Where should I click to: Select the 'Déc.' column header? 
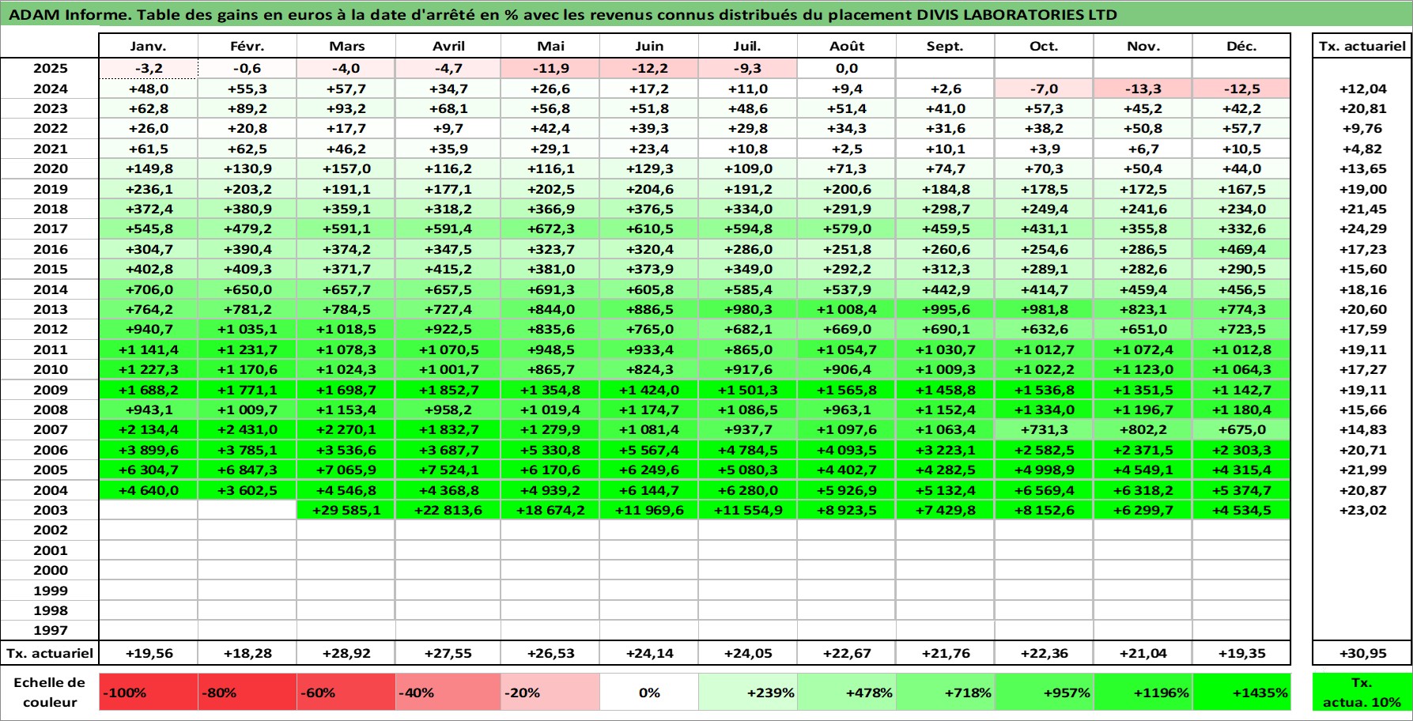1241,46
